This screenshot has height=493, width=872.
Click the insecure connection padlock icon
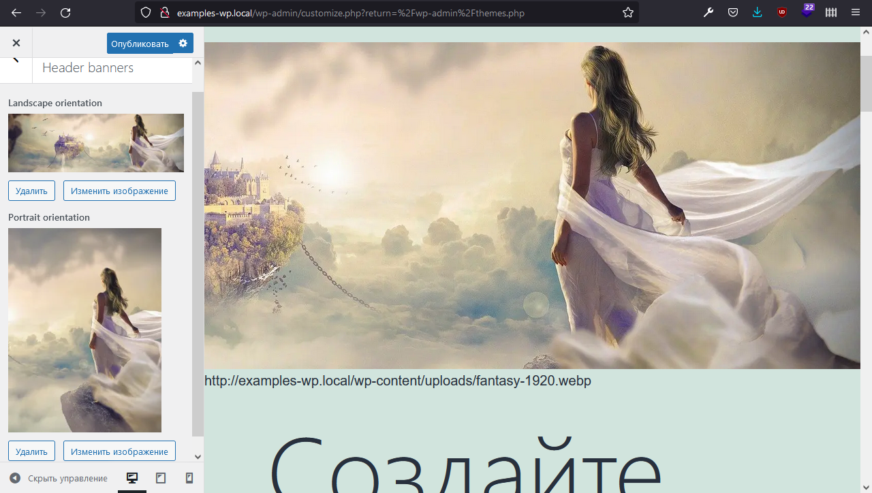tap(163, 12)
